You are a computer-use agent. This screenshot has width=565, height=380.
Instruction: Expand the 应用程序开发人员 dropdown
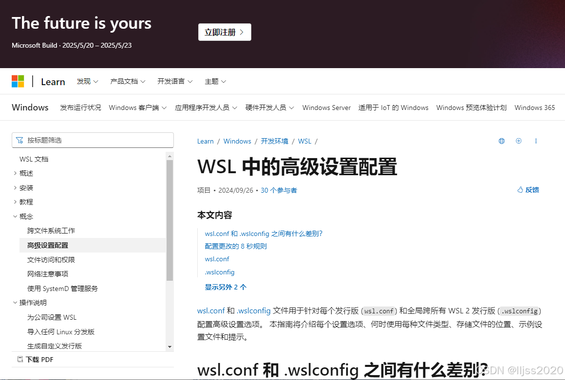[x=206, y=108]
